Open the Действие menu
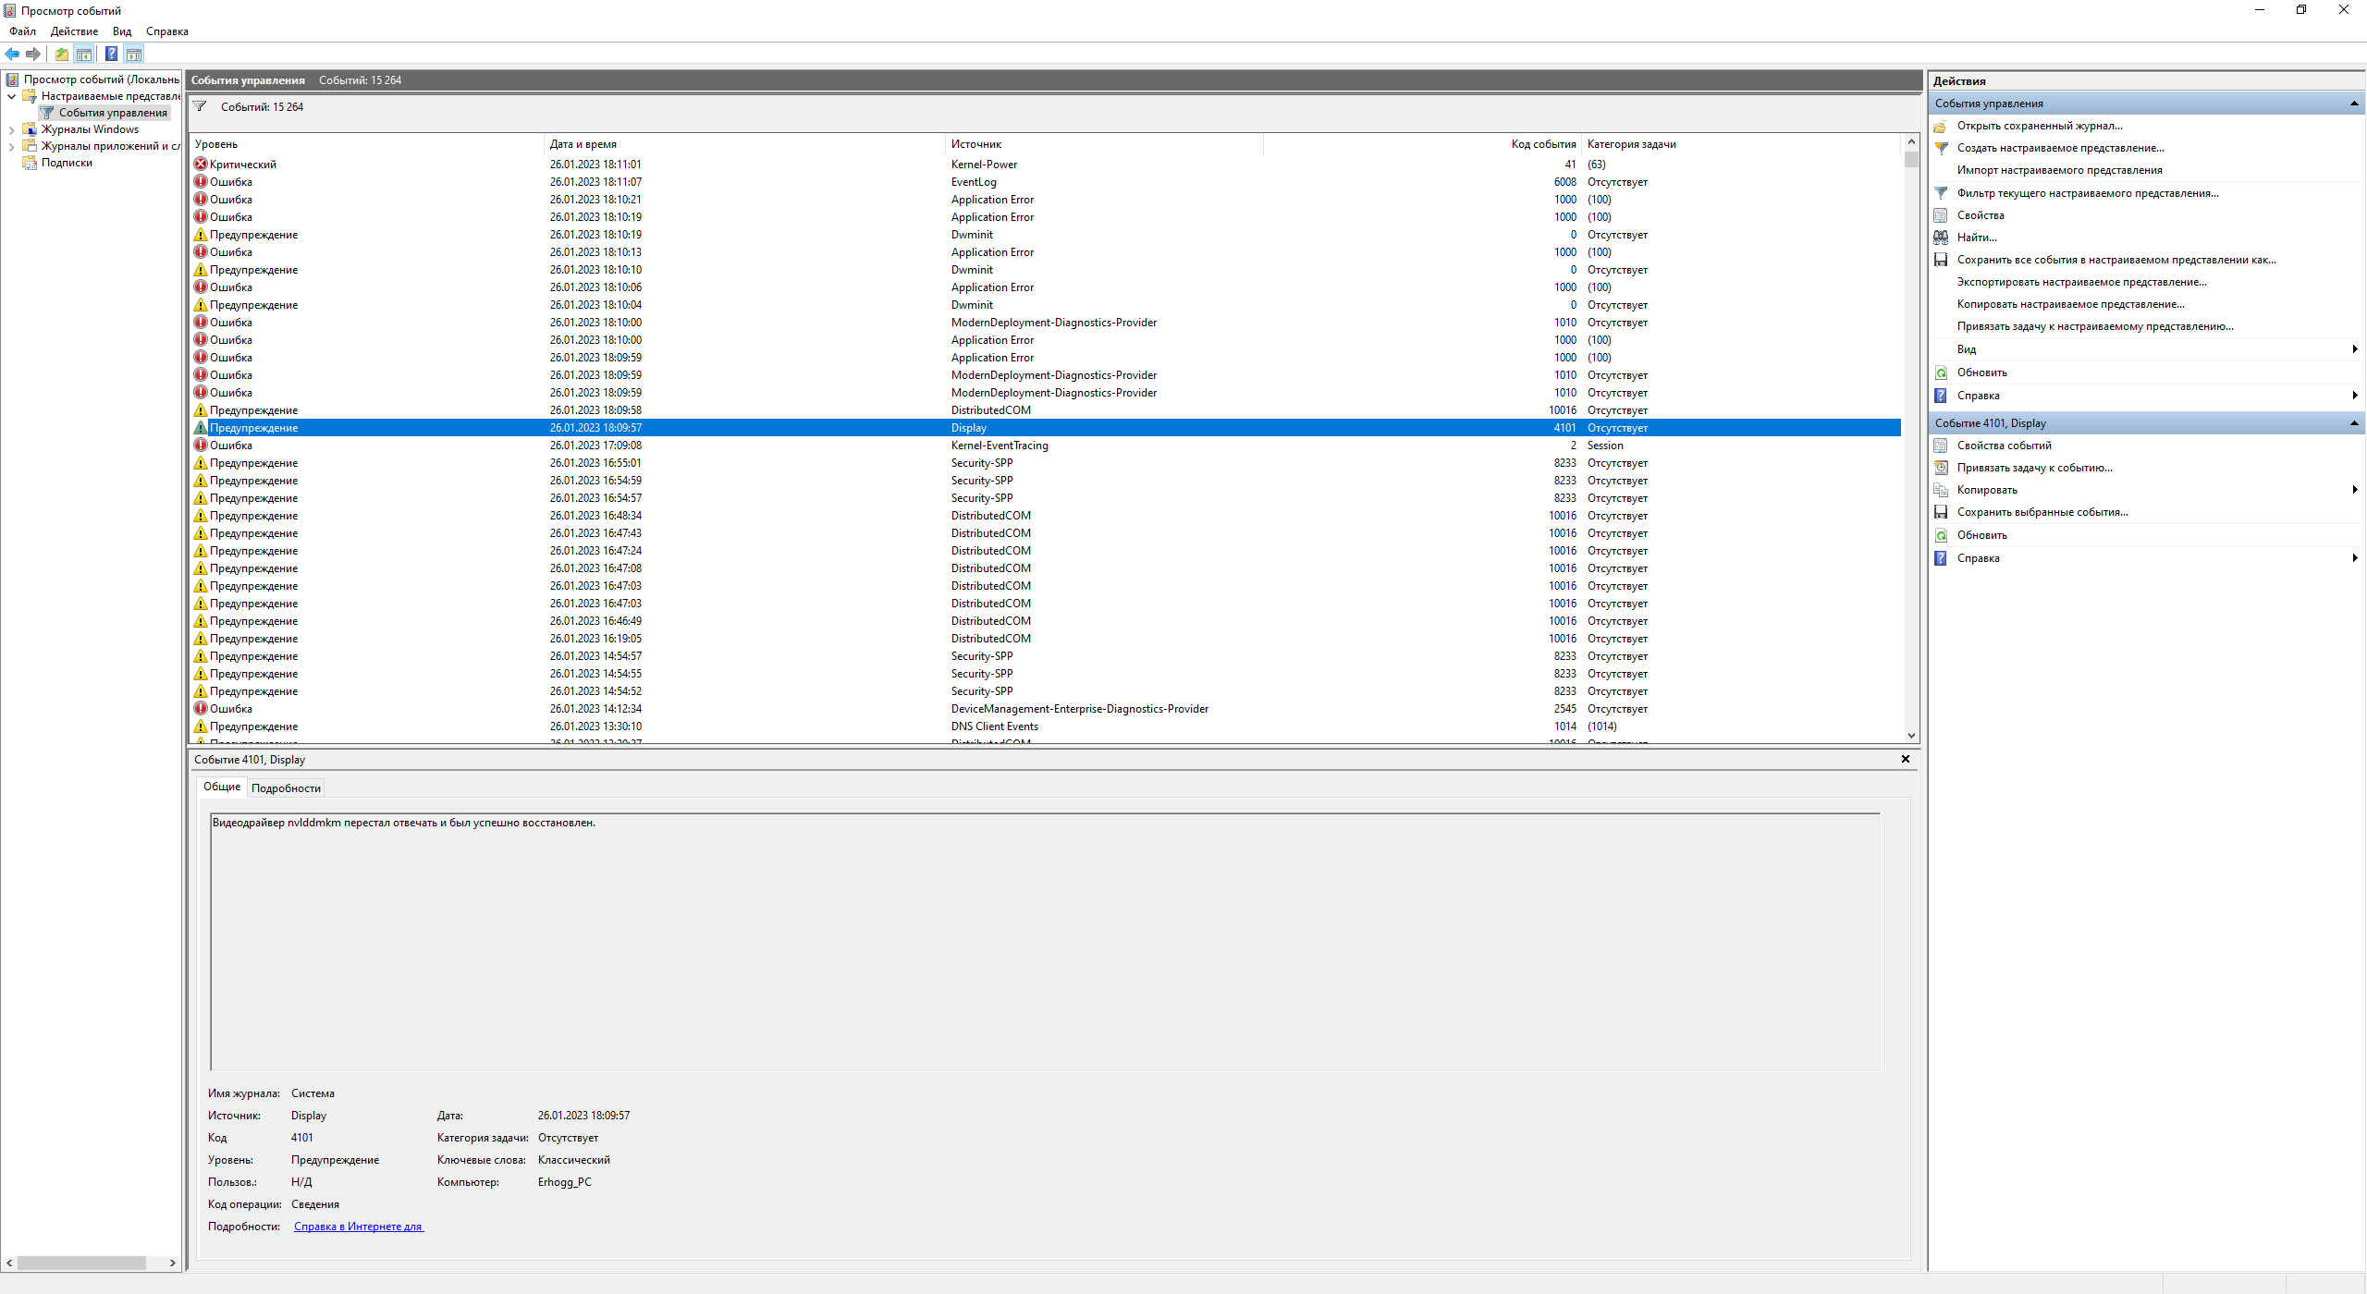Screen dimensions: 2367x1294 (74, 31)
